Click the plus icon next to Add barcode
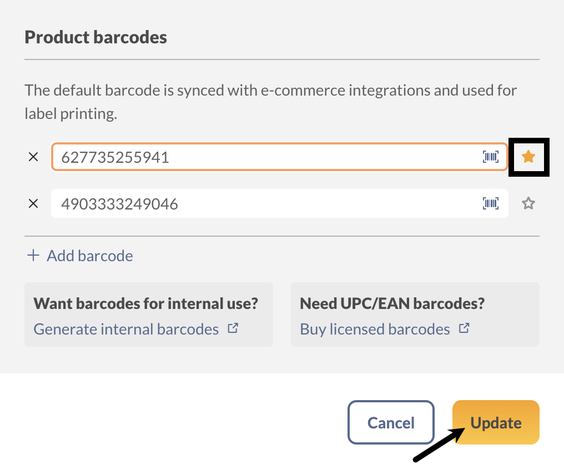Viewport: 564px width, 469px height. [33, 255]
